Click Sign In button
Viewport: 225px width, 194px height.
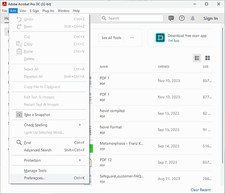click(x=211, y=18)
